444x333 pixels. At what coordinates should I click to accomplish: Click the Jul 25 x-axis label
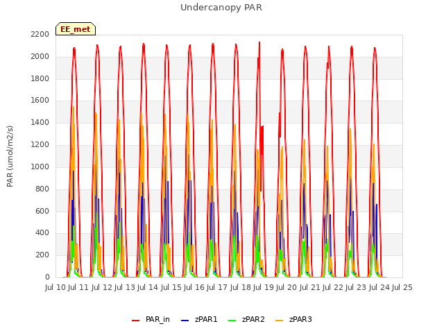(x=402, y=288)
